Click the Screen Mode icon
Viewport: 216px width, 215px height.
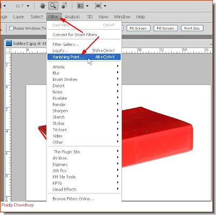coord(98,6)
